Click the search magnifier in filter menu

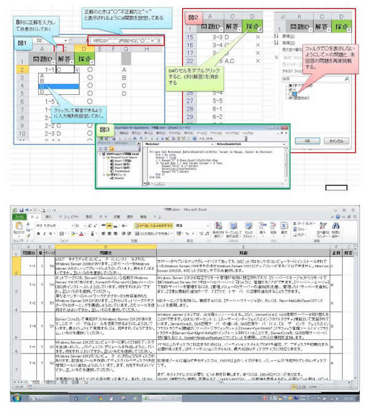tap(347, 78)
